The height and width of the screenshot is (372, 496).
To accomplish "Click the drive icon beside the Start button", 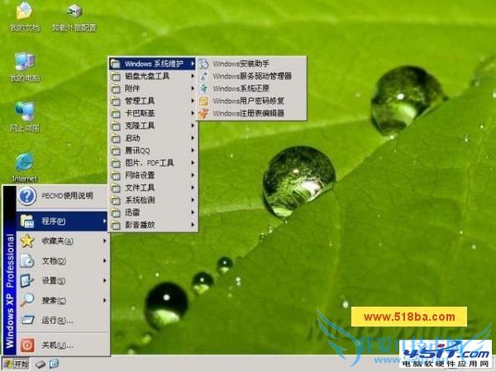I will [x=41, y=365].
